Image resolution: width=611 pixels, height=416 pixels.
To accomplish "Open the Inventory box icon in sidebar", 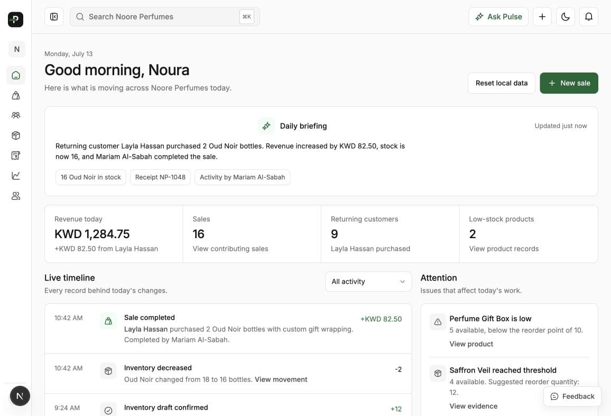I will (x=16, y=135).
